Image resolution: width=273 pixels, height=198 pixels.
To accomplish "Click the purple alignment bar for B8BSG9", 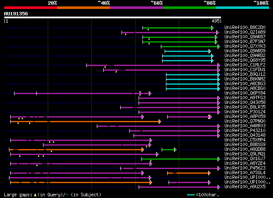I will (97, 145).
